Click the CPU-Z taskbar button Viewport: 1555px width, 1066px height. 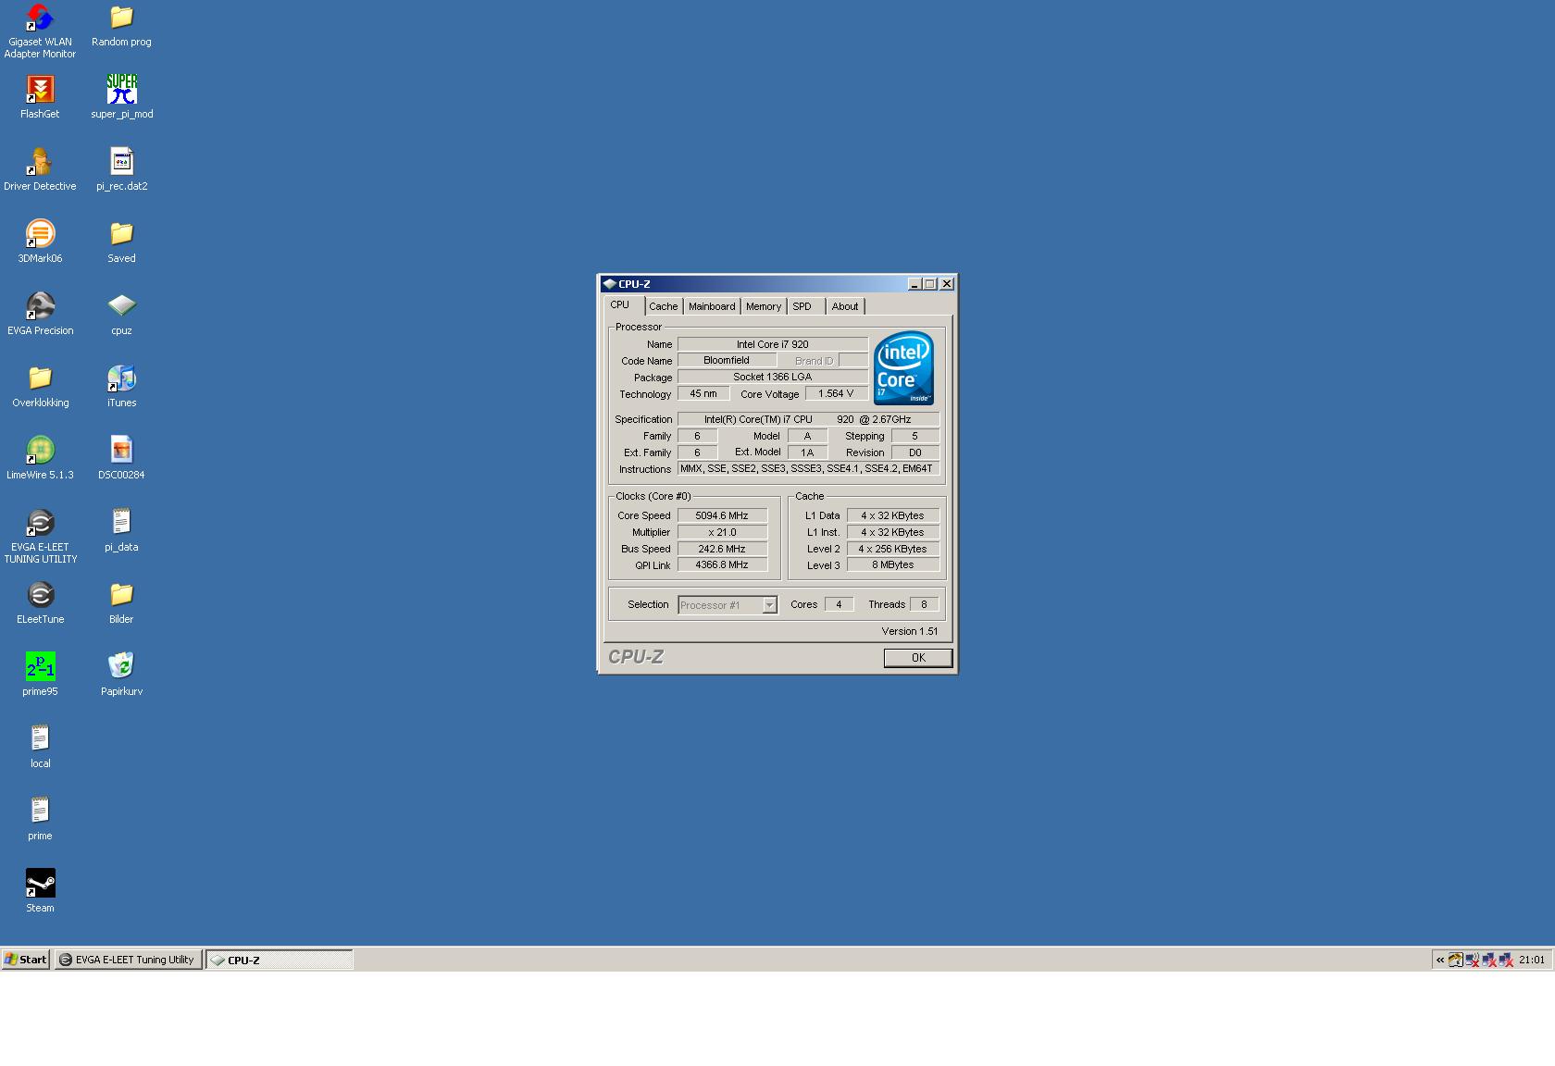[x=279, y=960]
